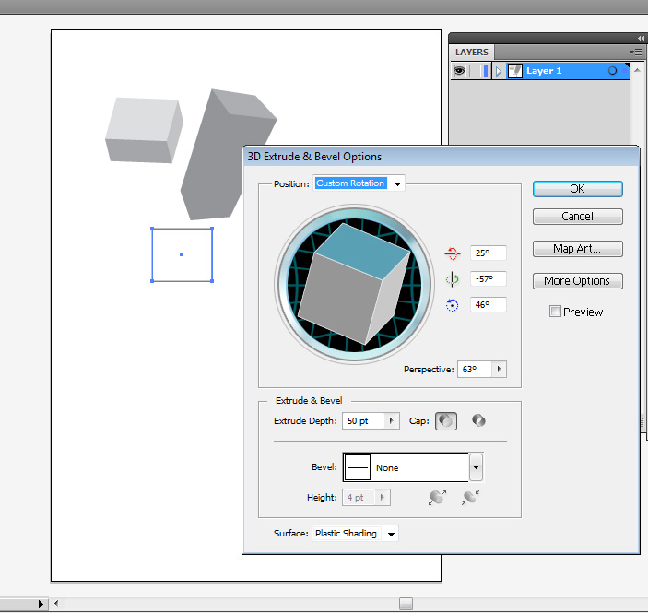
Task: Expand Layer 1 with the disclosure triangle
Action: [499, 71]
